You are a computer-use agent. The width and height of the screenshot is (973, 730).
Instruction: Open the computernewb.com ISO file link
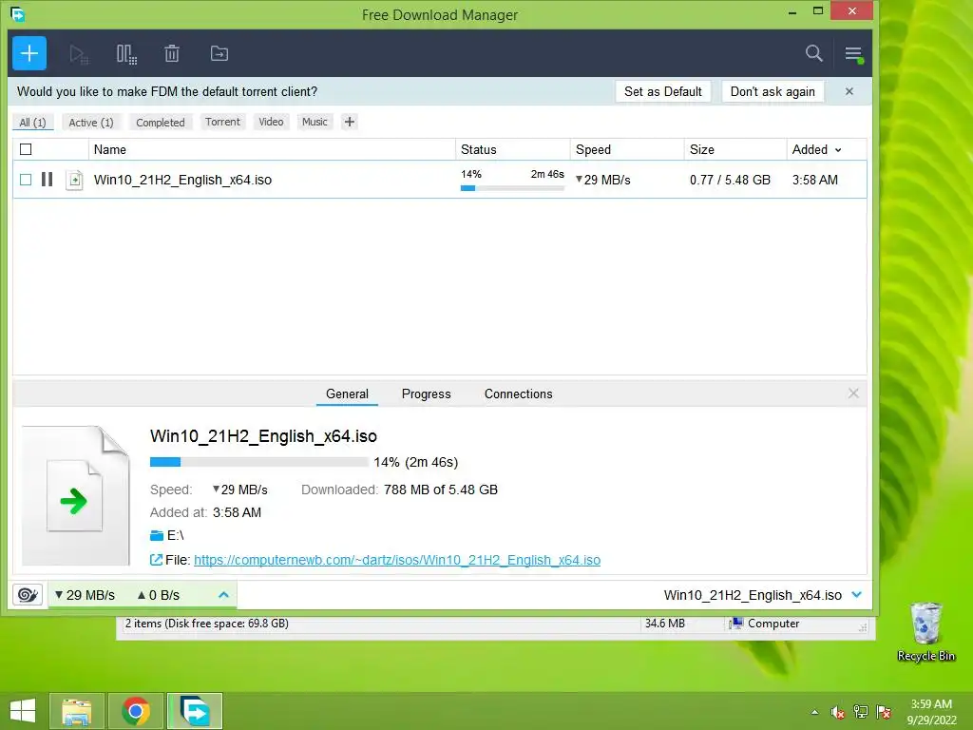[397, 560]
